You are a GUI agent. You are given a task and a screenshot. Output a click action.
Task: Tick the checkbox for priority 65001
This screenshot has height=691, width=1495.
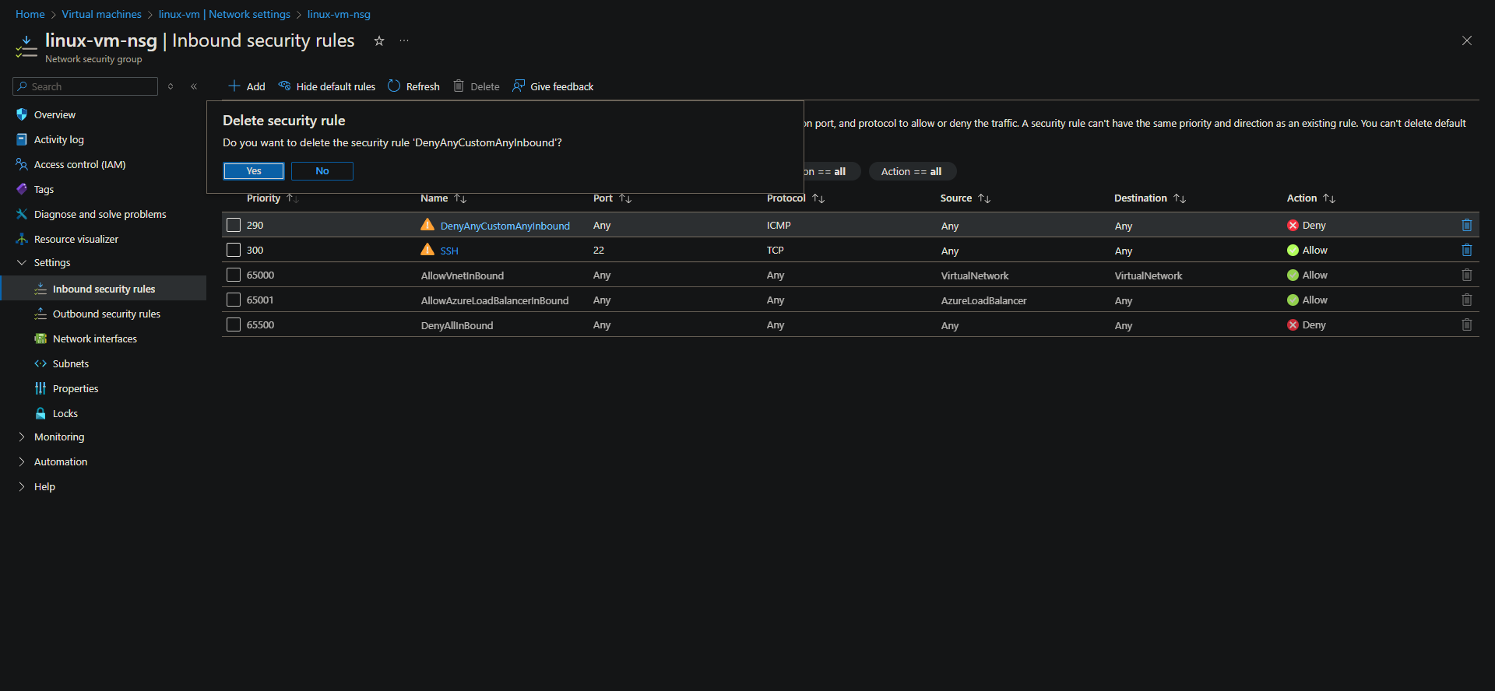pyautogui.click(x=234, y=300)
